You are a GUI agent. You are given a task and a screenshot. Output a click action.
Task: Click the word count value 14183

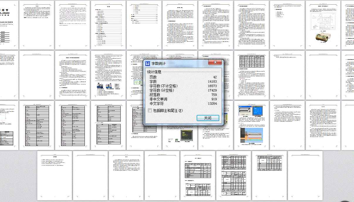tap(212, 82)
